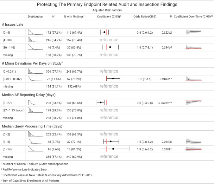214x184 pixels.
Task: Select the p-value 0.04892 cell
Action: [166, 78]
